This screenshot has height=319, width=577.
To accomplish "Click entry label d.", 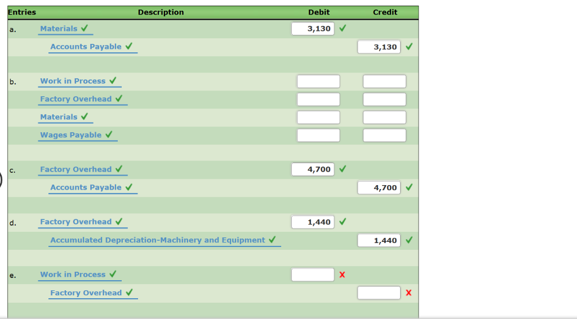I will (x=13, y=223).
